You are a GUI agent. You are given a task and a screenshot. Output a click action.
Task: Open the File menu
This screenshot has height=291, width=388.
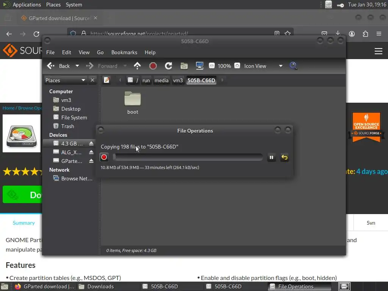click(x=50, y=52)
